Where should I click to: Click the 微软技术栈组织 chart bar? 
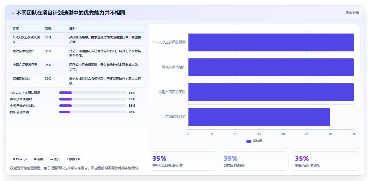[x=271, y=67]
